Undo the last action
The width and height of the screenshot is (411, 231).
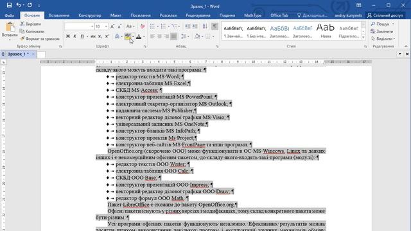click(x=19, y=5)
